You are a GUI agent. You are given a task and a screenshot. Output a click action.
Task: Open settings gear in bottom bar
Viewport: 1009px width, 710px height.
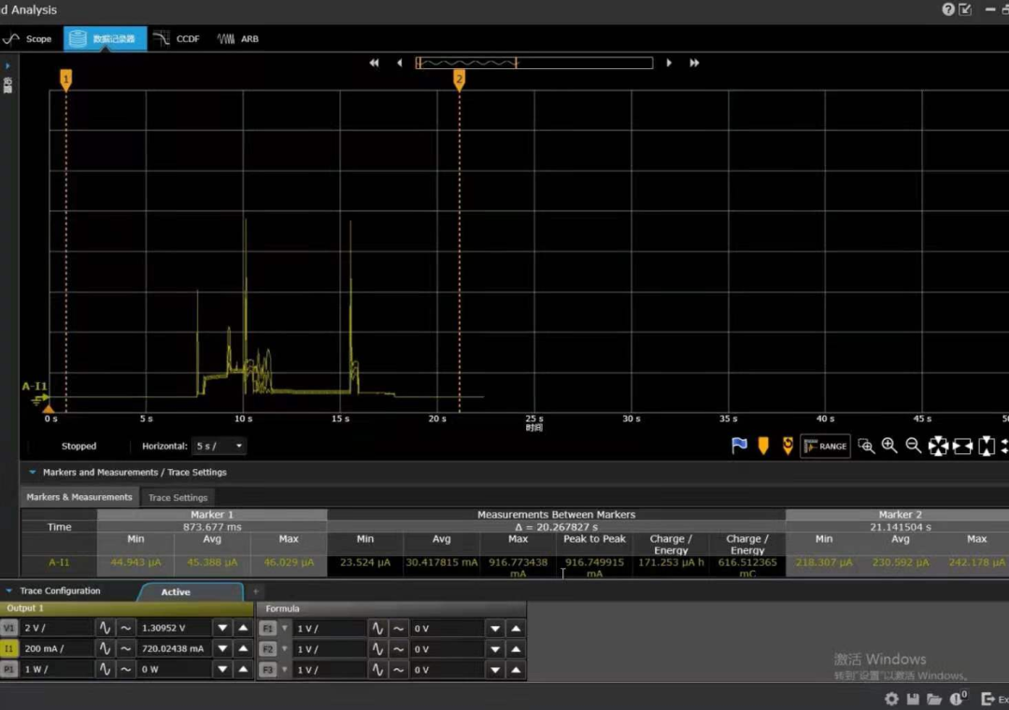(892, 699)
